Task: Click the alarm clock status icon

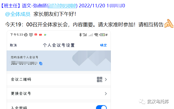Action: coord(31,35)
